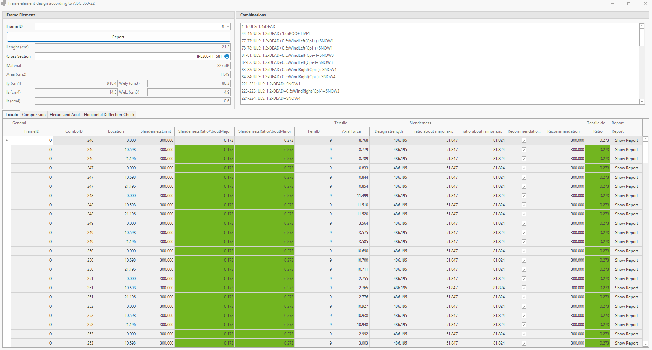The height and width of the screenshot is (350, 652).
Task: Toggle Recommendation checkbox in last visible row
Action: [x=524, y=343]
